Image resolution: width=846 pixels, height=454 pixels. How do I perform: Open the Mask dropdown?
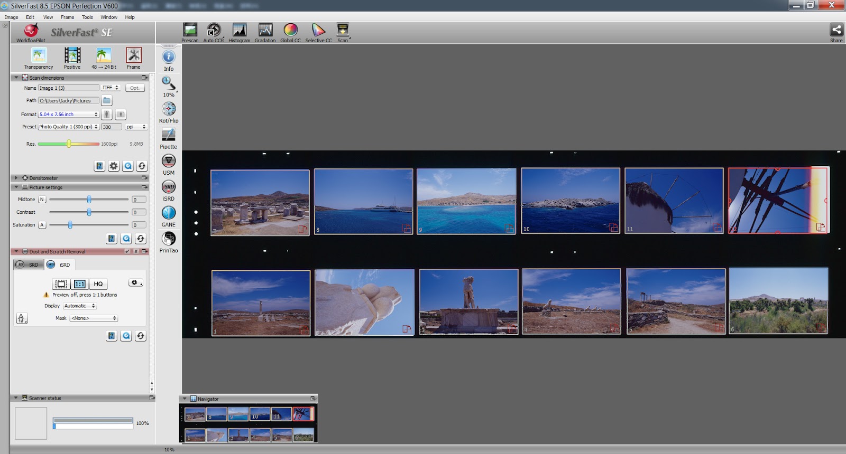click(94, 318)
